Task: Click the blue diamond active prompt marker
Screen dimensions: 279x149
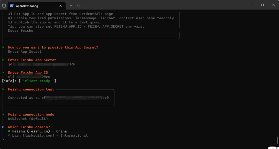Action: (x=3, y=127)
